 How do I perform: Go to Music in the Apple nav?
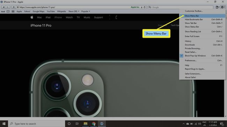coord(87,17)
